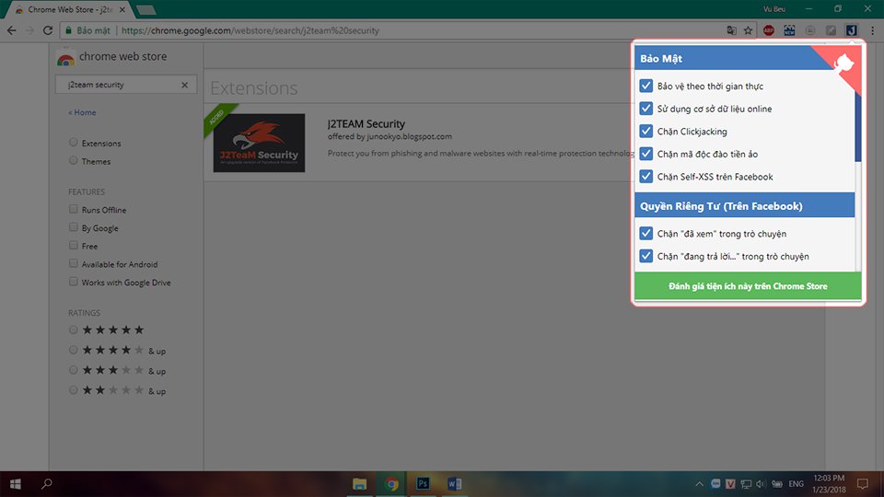Click the red V tray icon

pyautogui.click(x=730, y=483)
